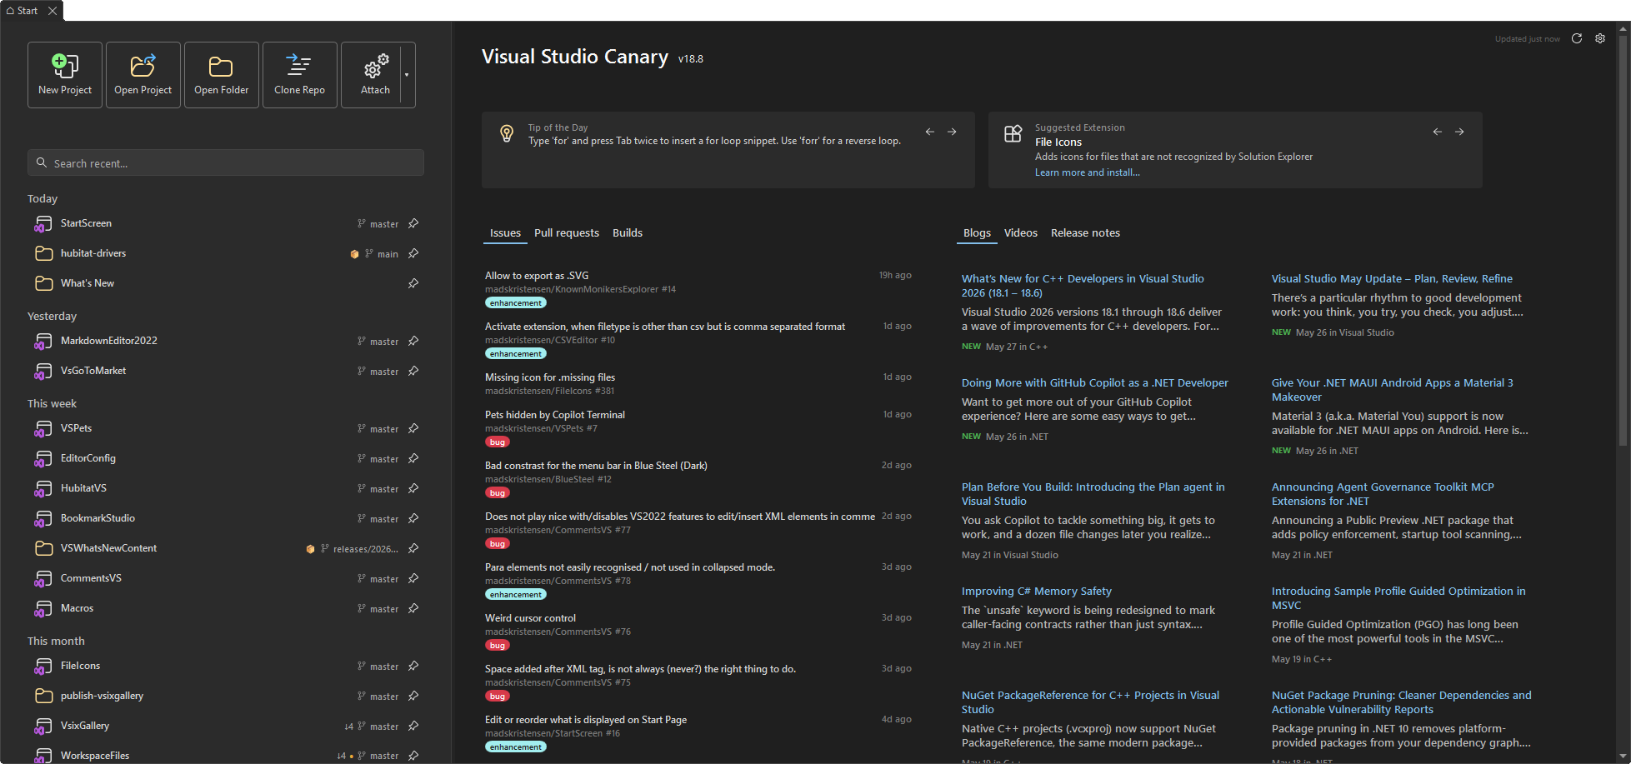Open issue Allow to export as .SVG

click(537, 276)
